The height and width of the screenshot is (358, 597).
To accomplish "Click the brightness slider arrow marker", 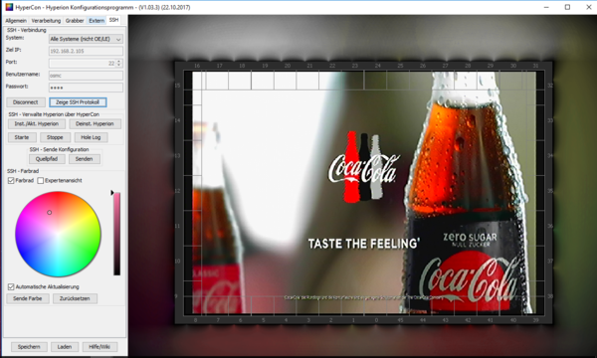I will coord(111,193).
